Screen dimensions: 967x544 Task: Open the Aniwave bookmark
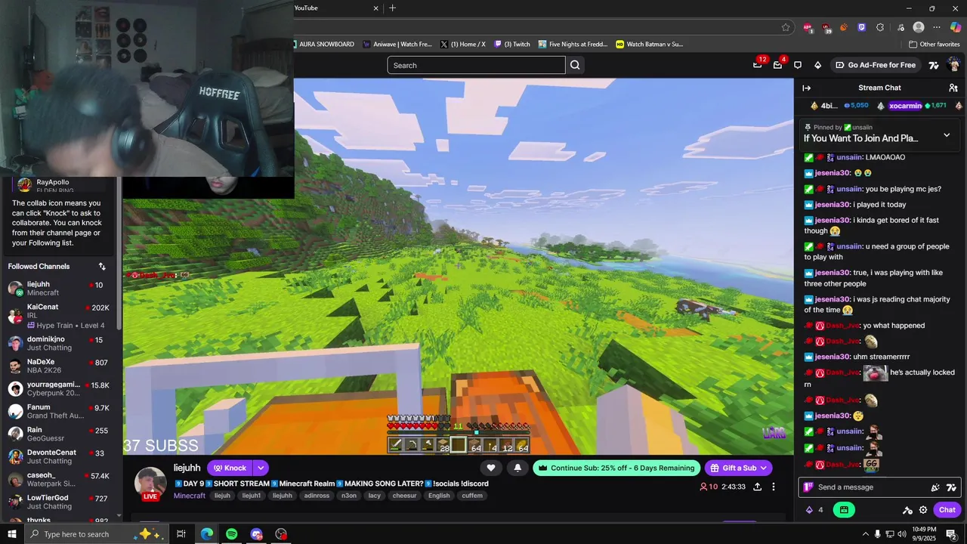397,44
